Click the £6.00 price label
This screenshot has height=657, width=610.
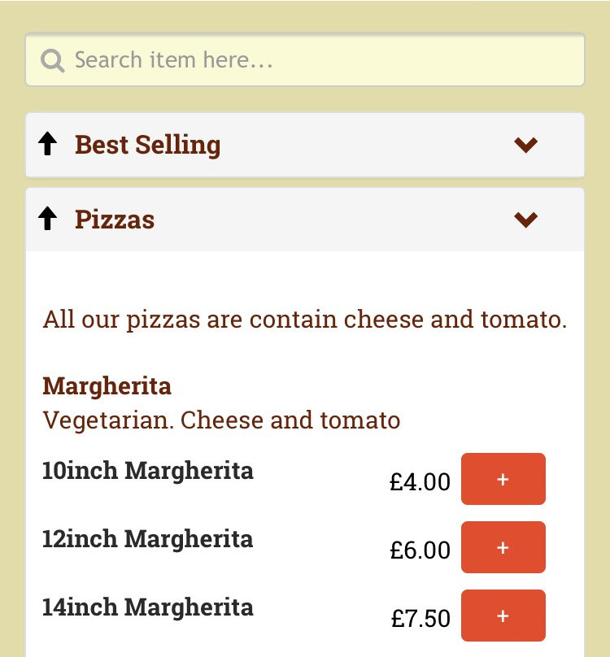420,550
